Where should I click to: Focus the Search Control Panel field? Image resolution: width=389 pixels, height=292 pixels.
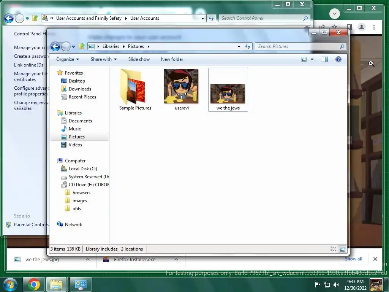click(x=264, y=18)
